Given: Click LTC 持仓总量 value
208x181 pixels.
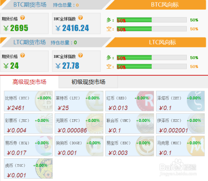Looking at the screenshot, I should (75, 42).
